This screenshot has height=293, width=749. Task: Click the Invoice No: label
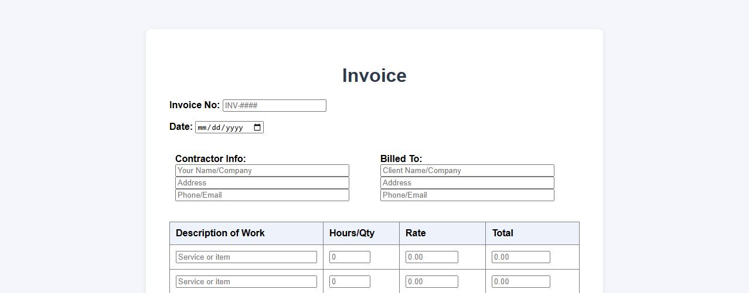[x=195, y=105]
